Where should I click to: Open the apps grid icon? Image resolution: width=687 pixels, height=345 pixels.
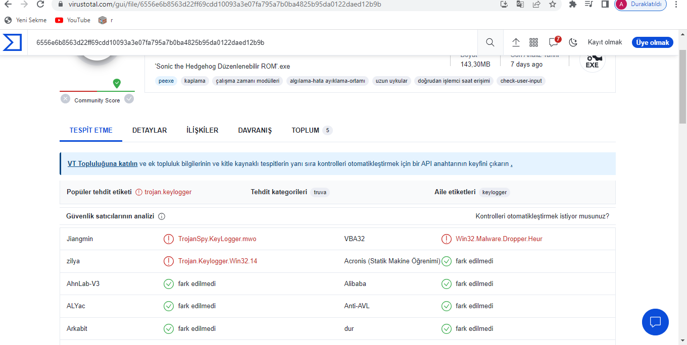click(x=533, y=42)
